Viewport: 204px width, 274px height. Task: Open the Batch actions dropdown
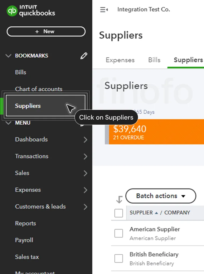[x=161, y=196]
